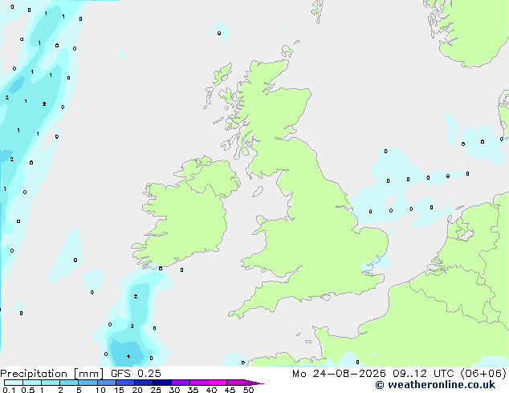Image resolution: width=509 pixels, height=393 pixels.
Task: Click the '(06+06)' forecast run text
Action: point(483,374)
